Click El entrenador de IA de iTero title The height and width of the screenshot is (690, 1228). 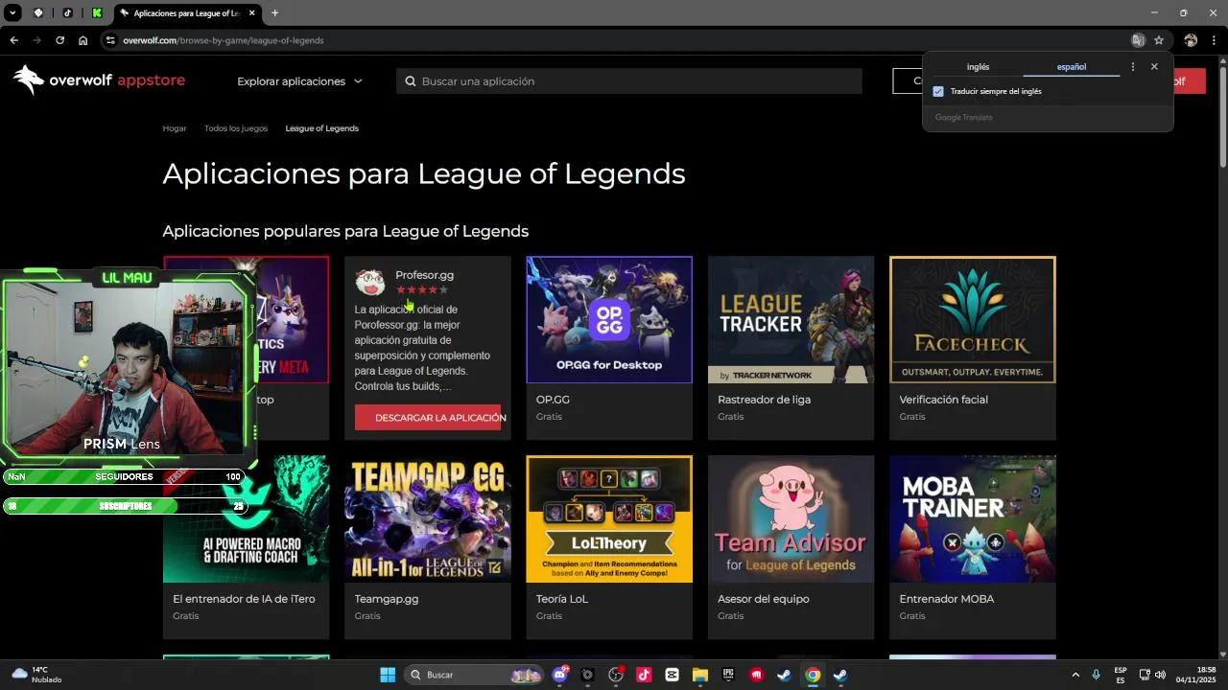(244, 599)
